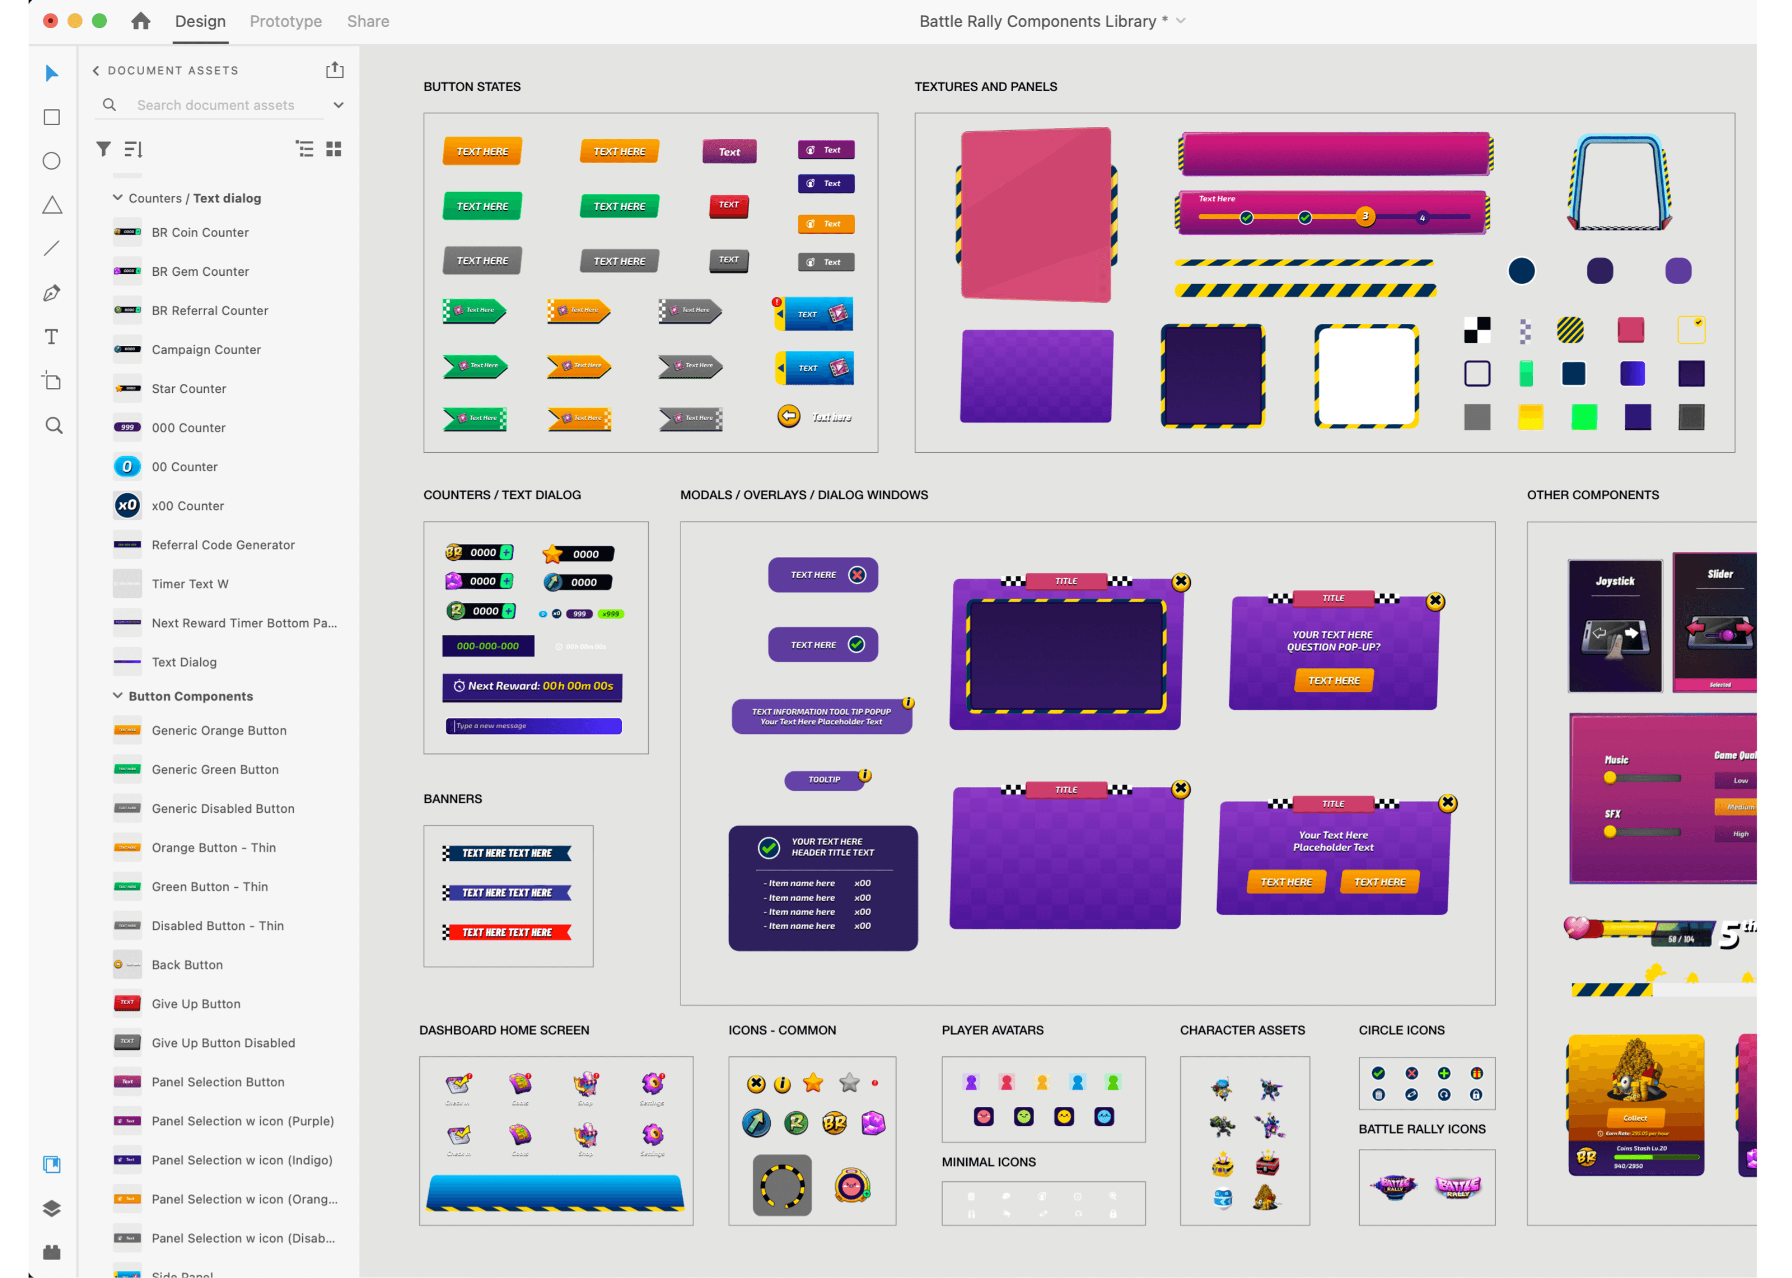Select the Pen tool

point(52,294)
